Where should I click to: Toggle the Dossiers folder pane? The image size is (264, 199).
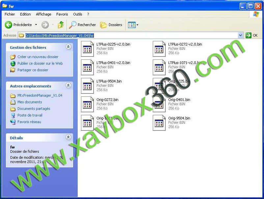(111, 25)
